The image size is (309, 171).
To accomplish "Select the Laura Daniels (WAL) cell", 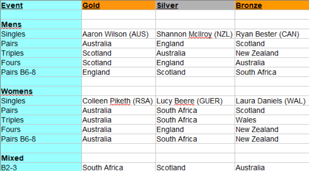I will pyautogui.click(x=270, y=101).
